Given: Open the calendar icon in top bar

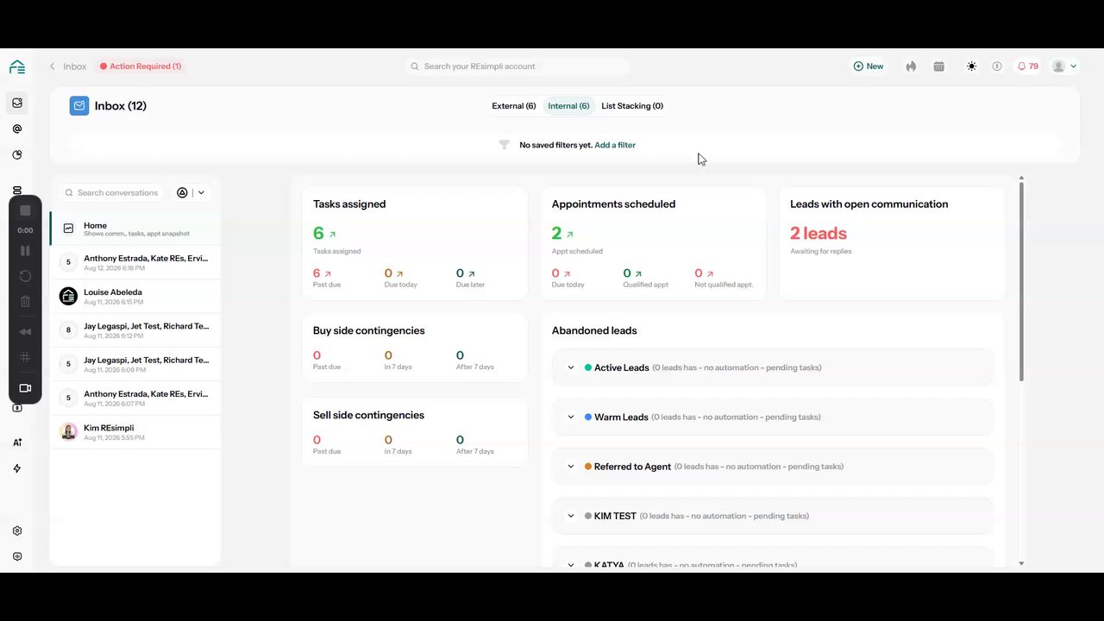Looking at the screenshot, I should point(938,66).
